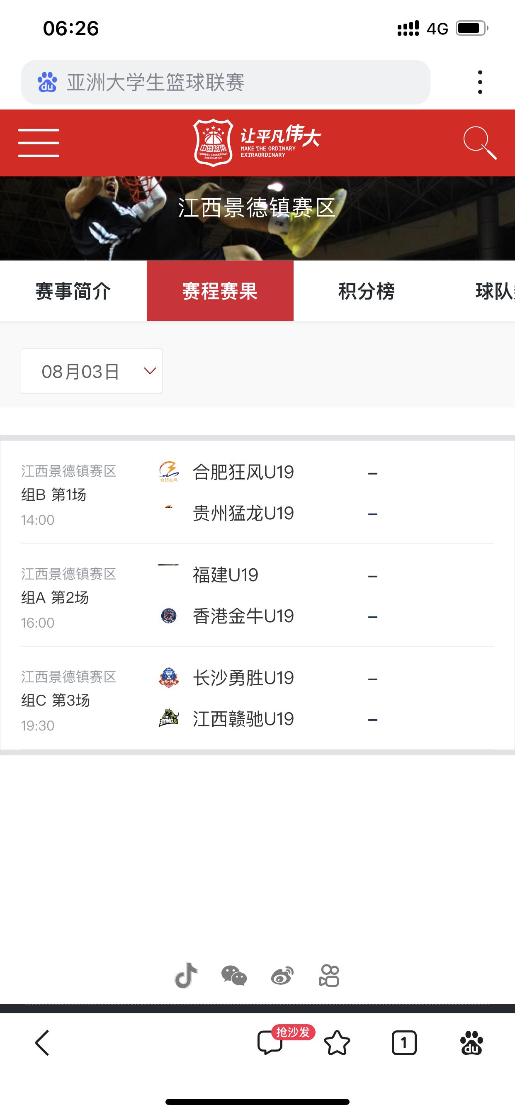Bookmark page with the star icon

[337, 1043]
